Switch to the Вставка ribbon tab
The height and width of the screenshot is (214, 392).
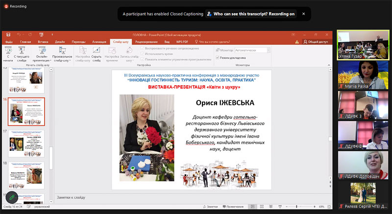[43, 42]
